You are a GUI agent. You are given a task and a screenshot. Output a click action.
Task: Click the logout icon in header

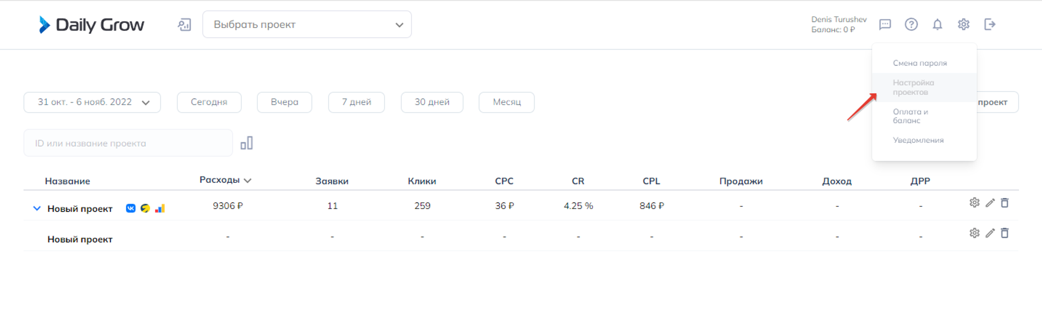989,24
